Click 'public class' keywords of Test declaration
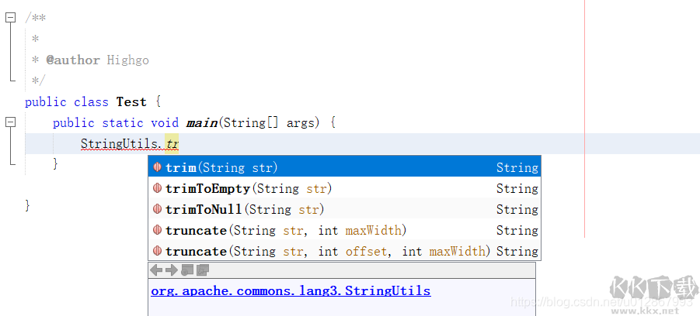Viewport: 700px width, 316px height. [x=67, y=102]
